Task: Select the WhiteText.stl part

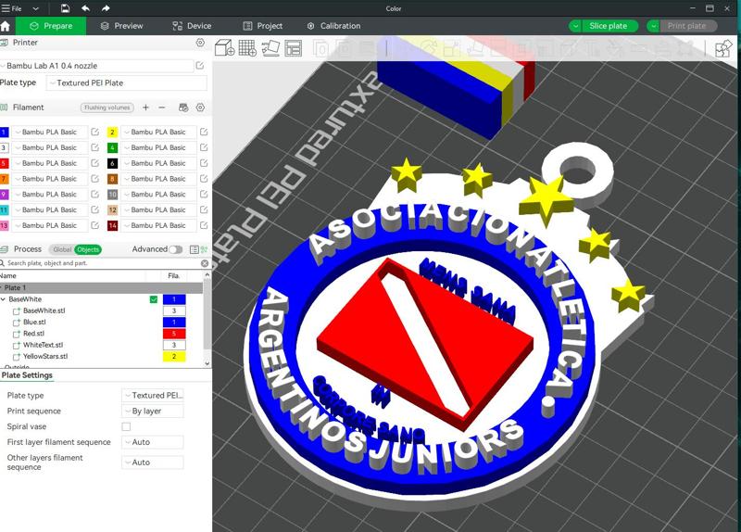Action: 43,345
